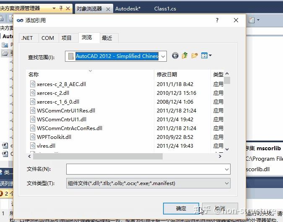The height and width of the screenshot is (222, 283).
Task: Open Solution Explorer window options arrow
Action: 54,8
